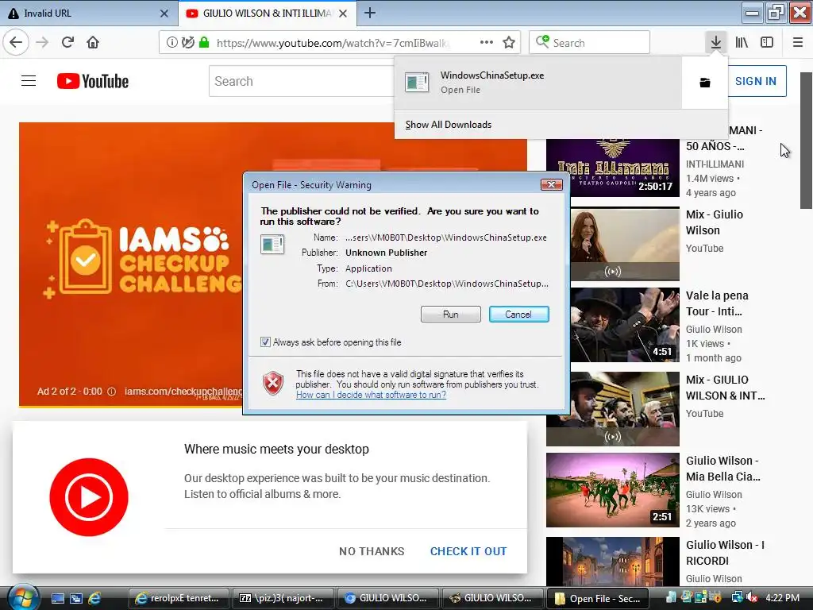
Task: Click 'Vale la pena Tour - Inti...' title
Action: click(717, 303)
